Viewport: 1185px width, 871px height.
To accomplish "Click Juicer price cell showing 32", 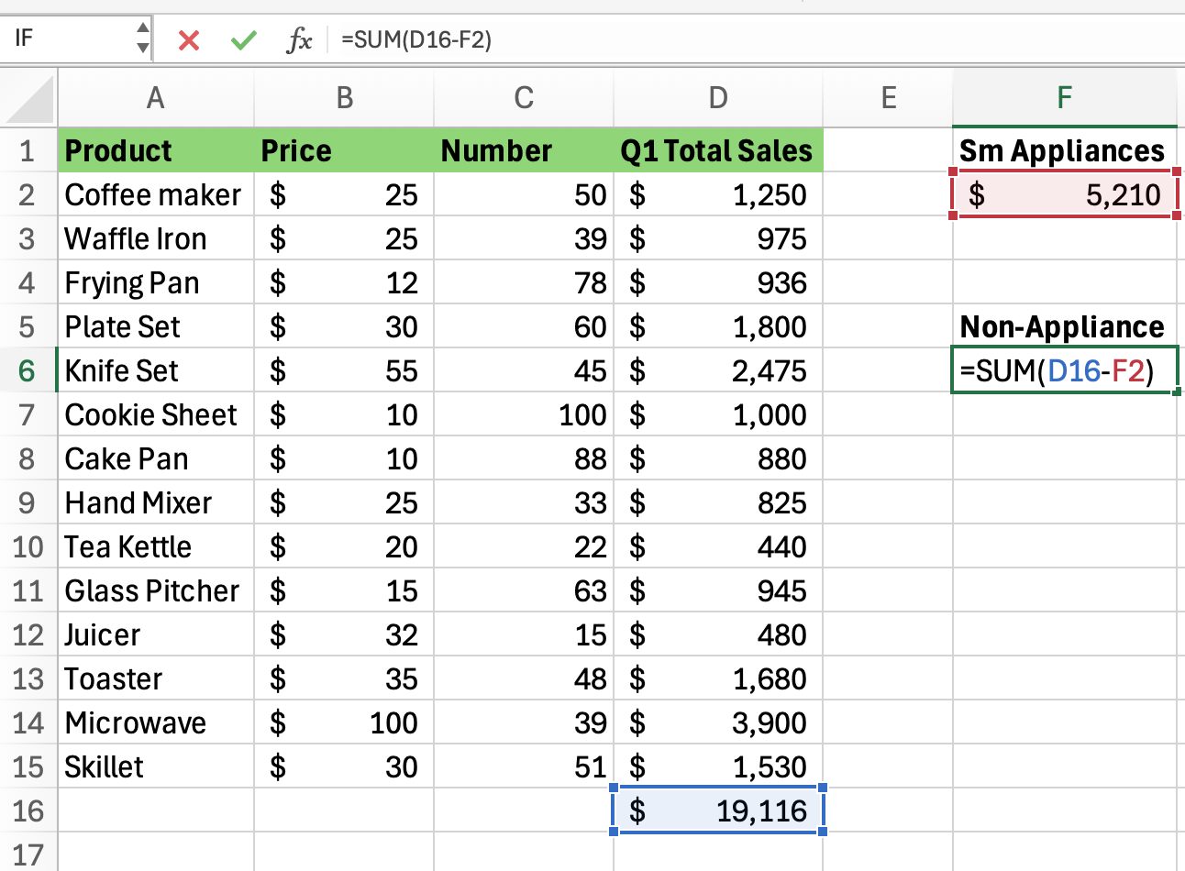I will (344, 634).
